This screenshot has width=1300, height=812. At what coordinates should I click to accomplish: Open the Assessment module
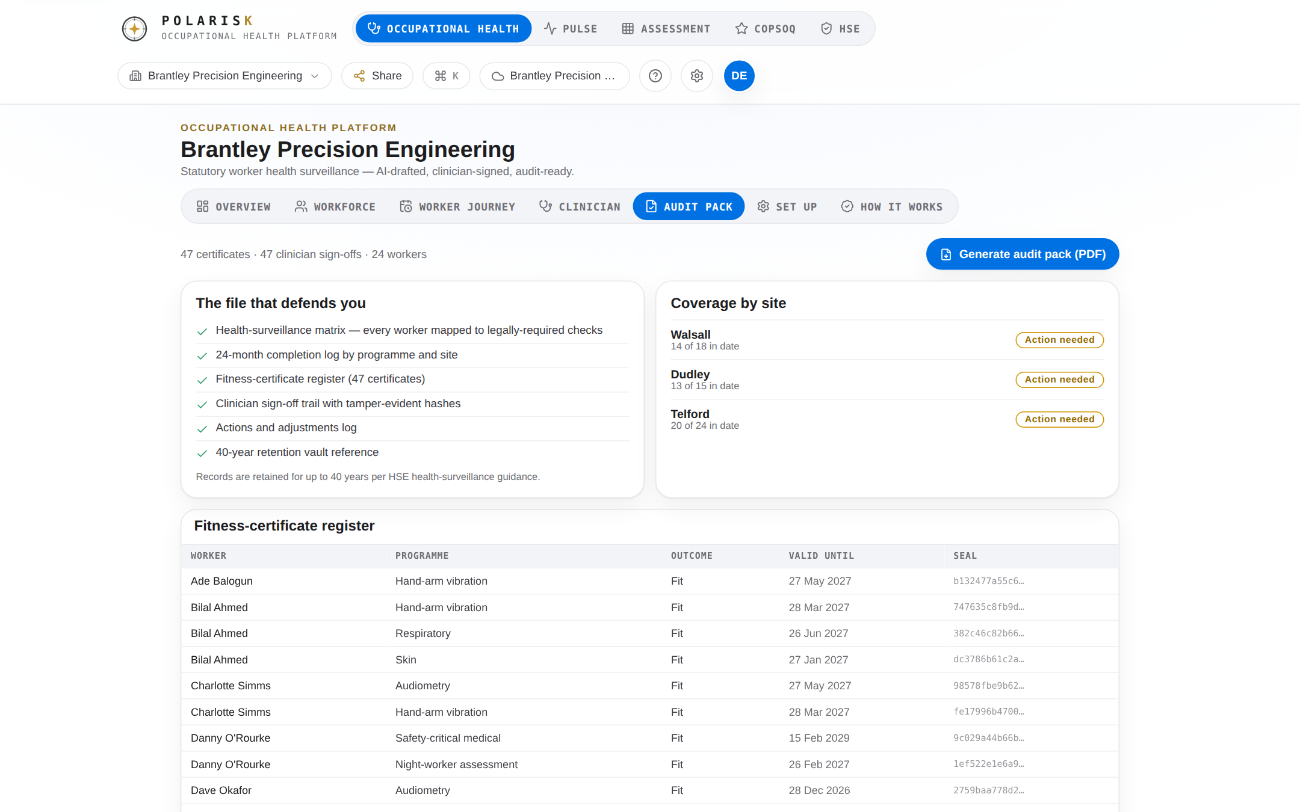pyautogui.click(x=666, y=28)
